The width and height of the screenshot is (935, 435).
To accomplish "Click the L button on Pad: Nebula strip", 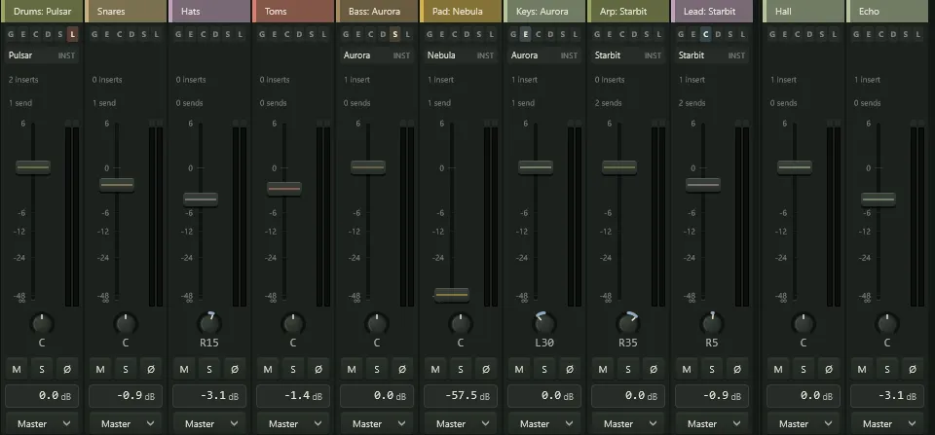I will click(491, 34).
